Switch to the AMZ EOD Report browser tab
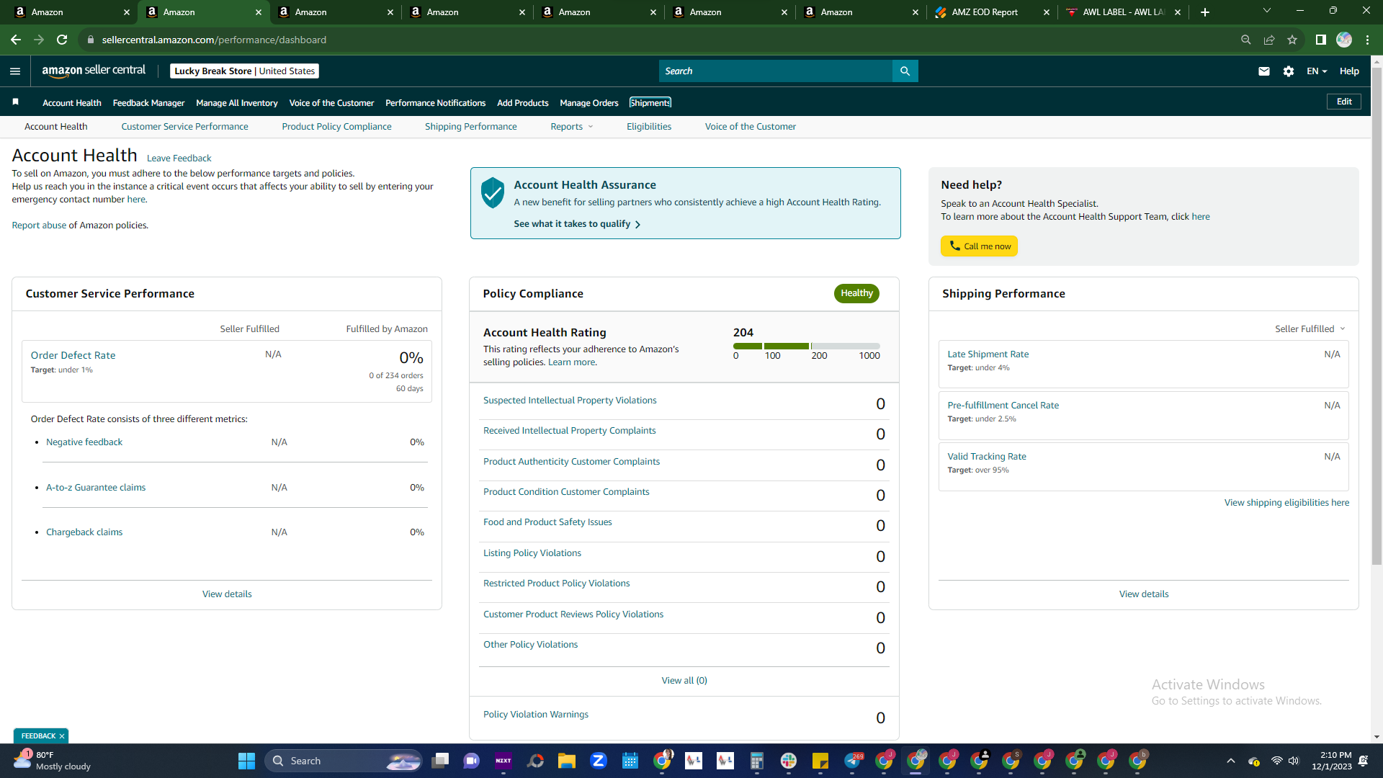The width and height of the screenshot is (1383, 778). pyautogui.click(x=992, y=12)
